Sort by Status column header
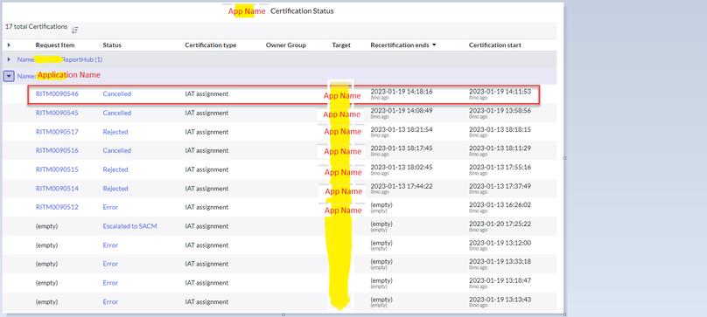 pyautogui.click(x=112, y=45)
